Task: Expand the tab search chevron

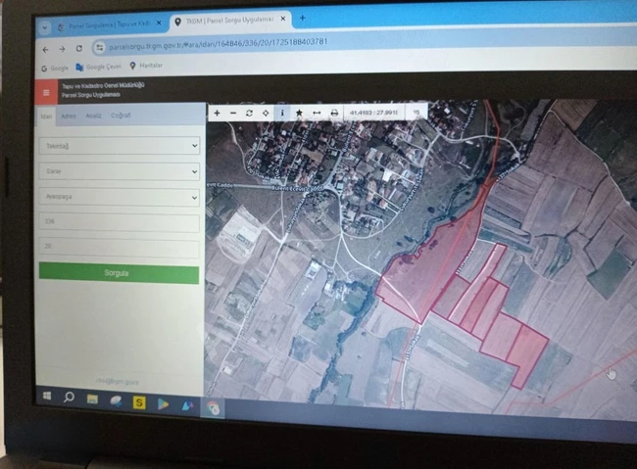Action: (45, 28)
